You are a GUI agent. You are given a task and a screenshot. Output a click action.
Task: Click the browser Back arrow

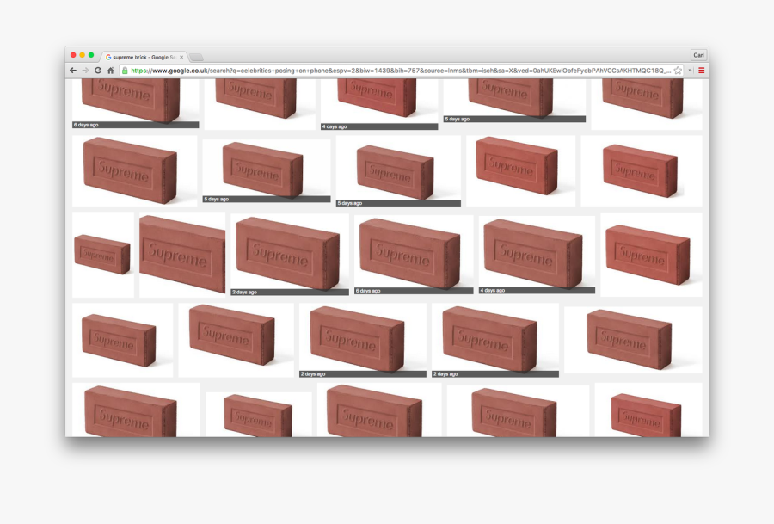coord(73,71)
